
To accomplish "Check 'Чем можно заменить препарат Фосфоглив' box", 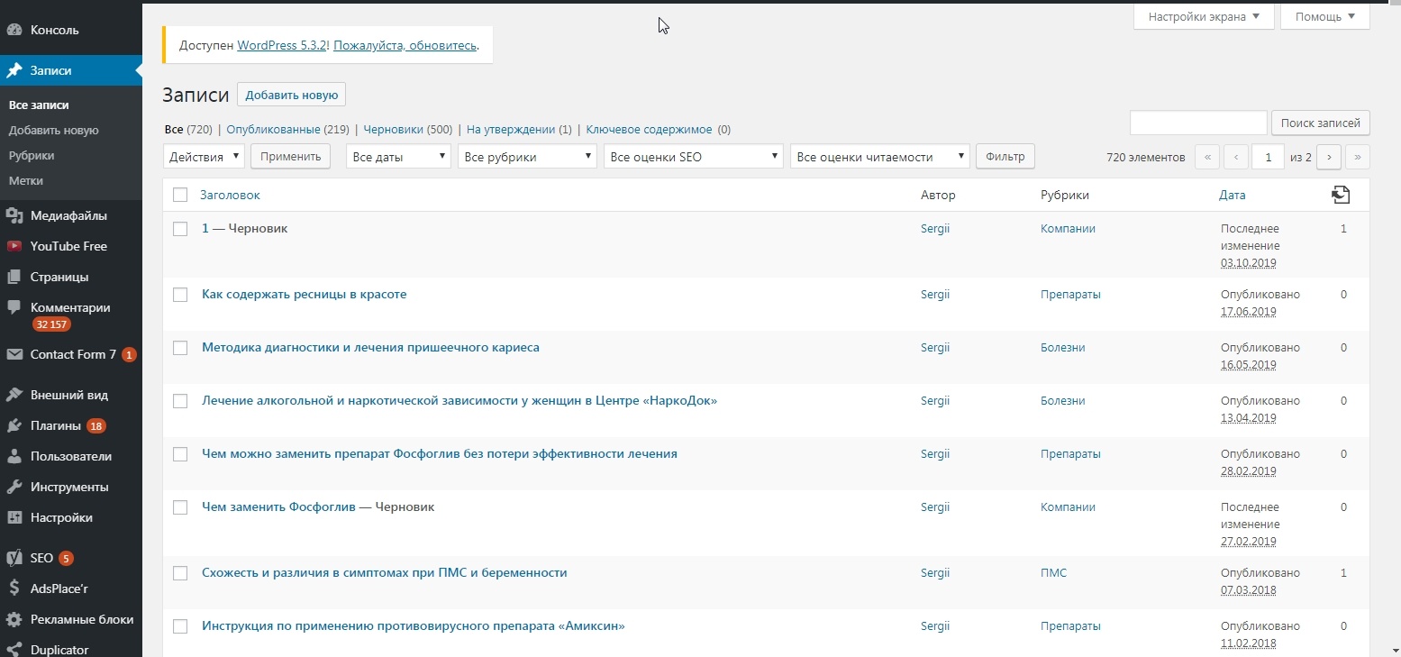I will 180,454.
